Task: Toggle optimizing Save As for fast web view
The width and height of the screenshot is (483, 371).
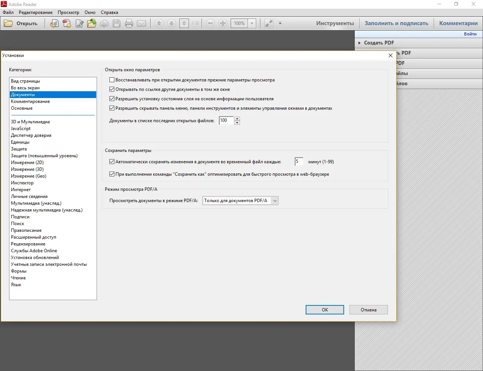Action: click(x=112, y=174)
